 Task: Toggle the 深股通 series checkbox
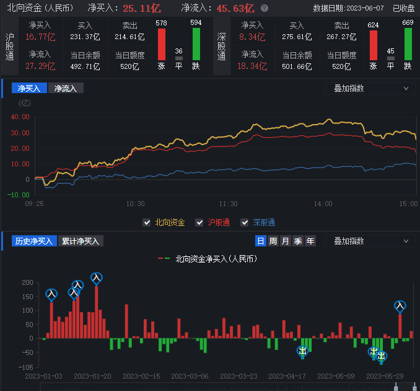(245, 222)
